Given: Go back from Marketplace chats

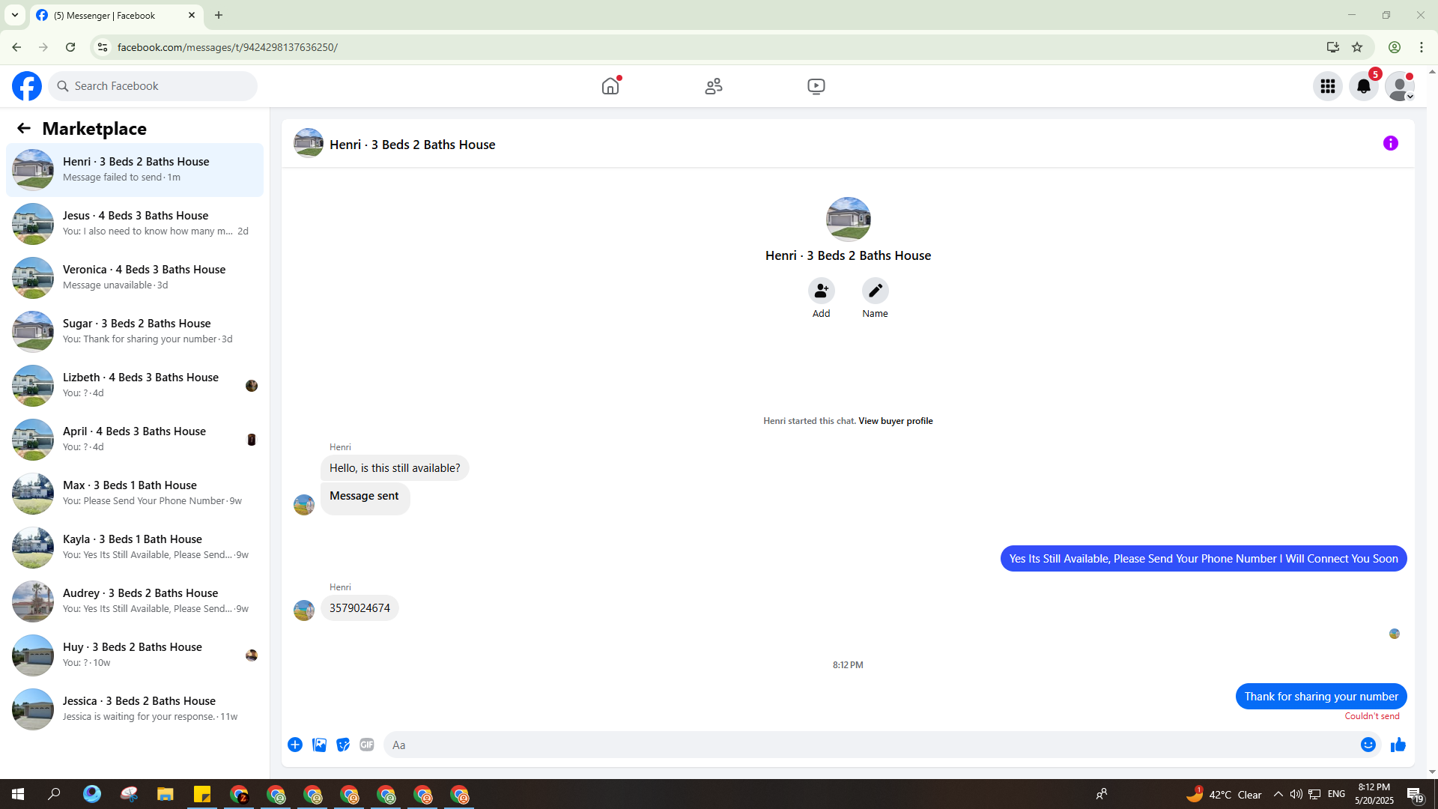Looking at the screenshot, I should (x=24, y=128).
